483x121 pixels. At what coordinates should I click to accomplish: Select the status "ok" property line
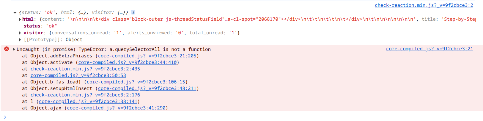(40, 26)
